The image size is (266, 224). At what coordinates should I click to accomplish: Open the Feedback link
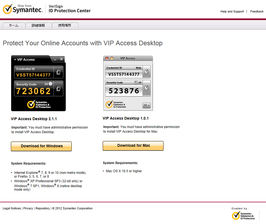point(257,11)
